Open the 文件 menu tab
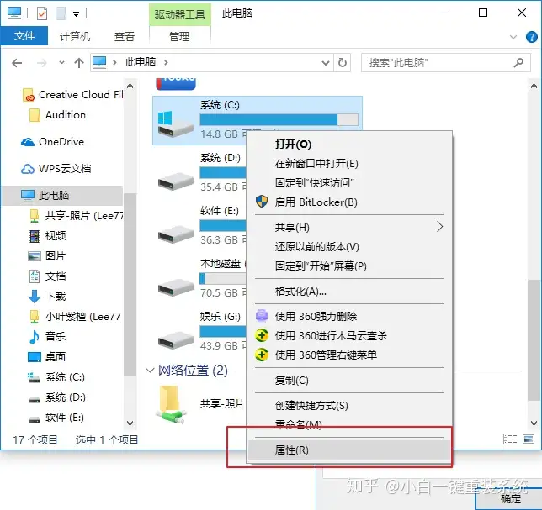 point(24,36)
